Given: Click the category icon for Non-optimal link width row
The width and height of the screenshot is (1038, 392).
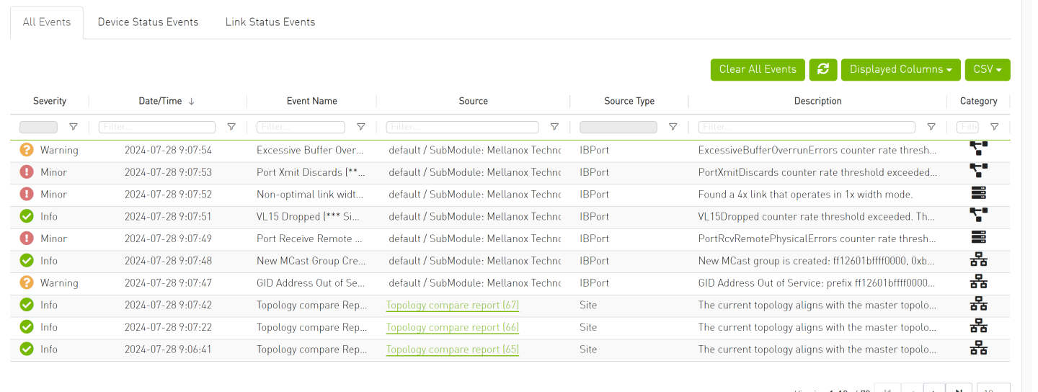Looking at the screenshot, I should (978, 193).
